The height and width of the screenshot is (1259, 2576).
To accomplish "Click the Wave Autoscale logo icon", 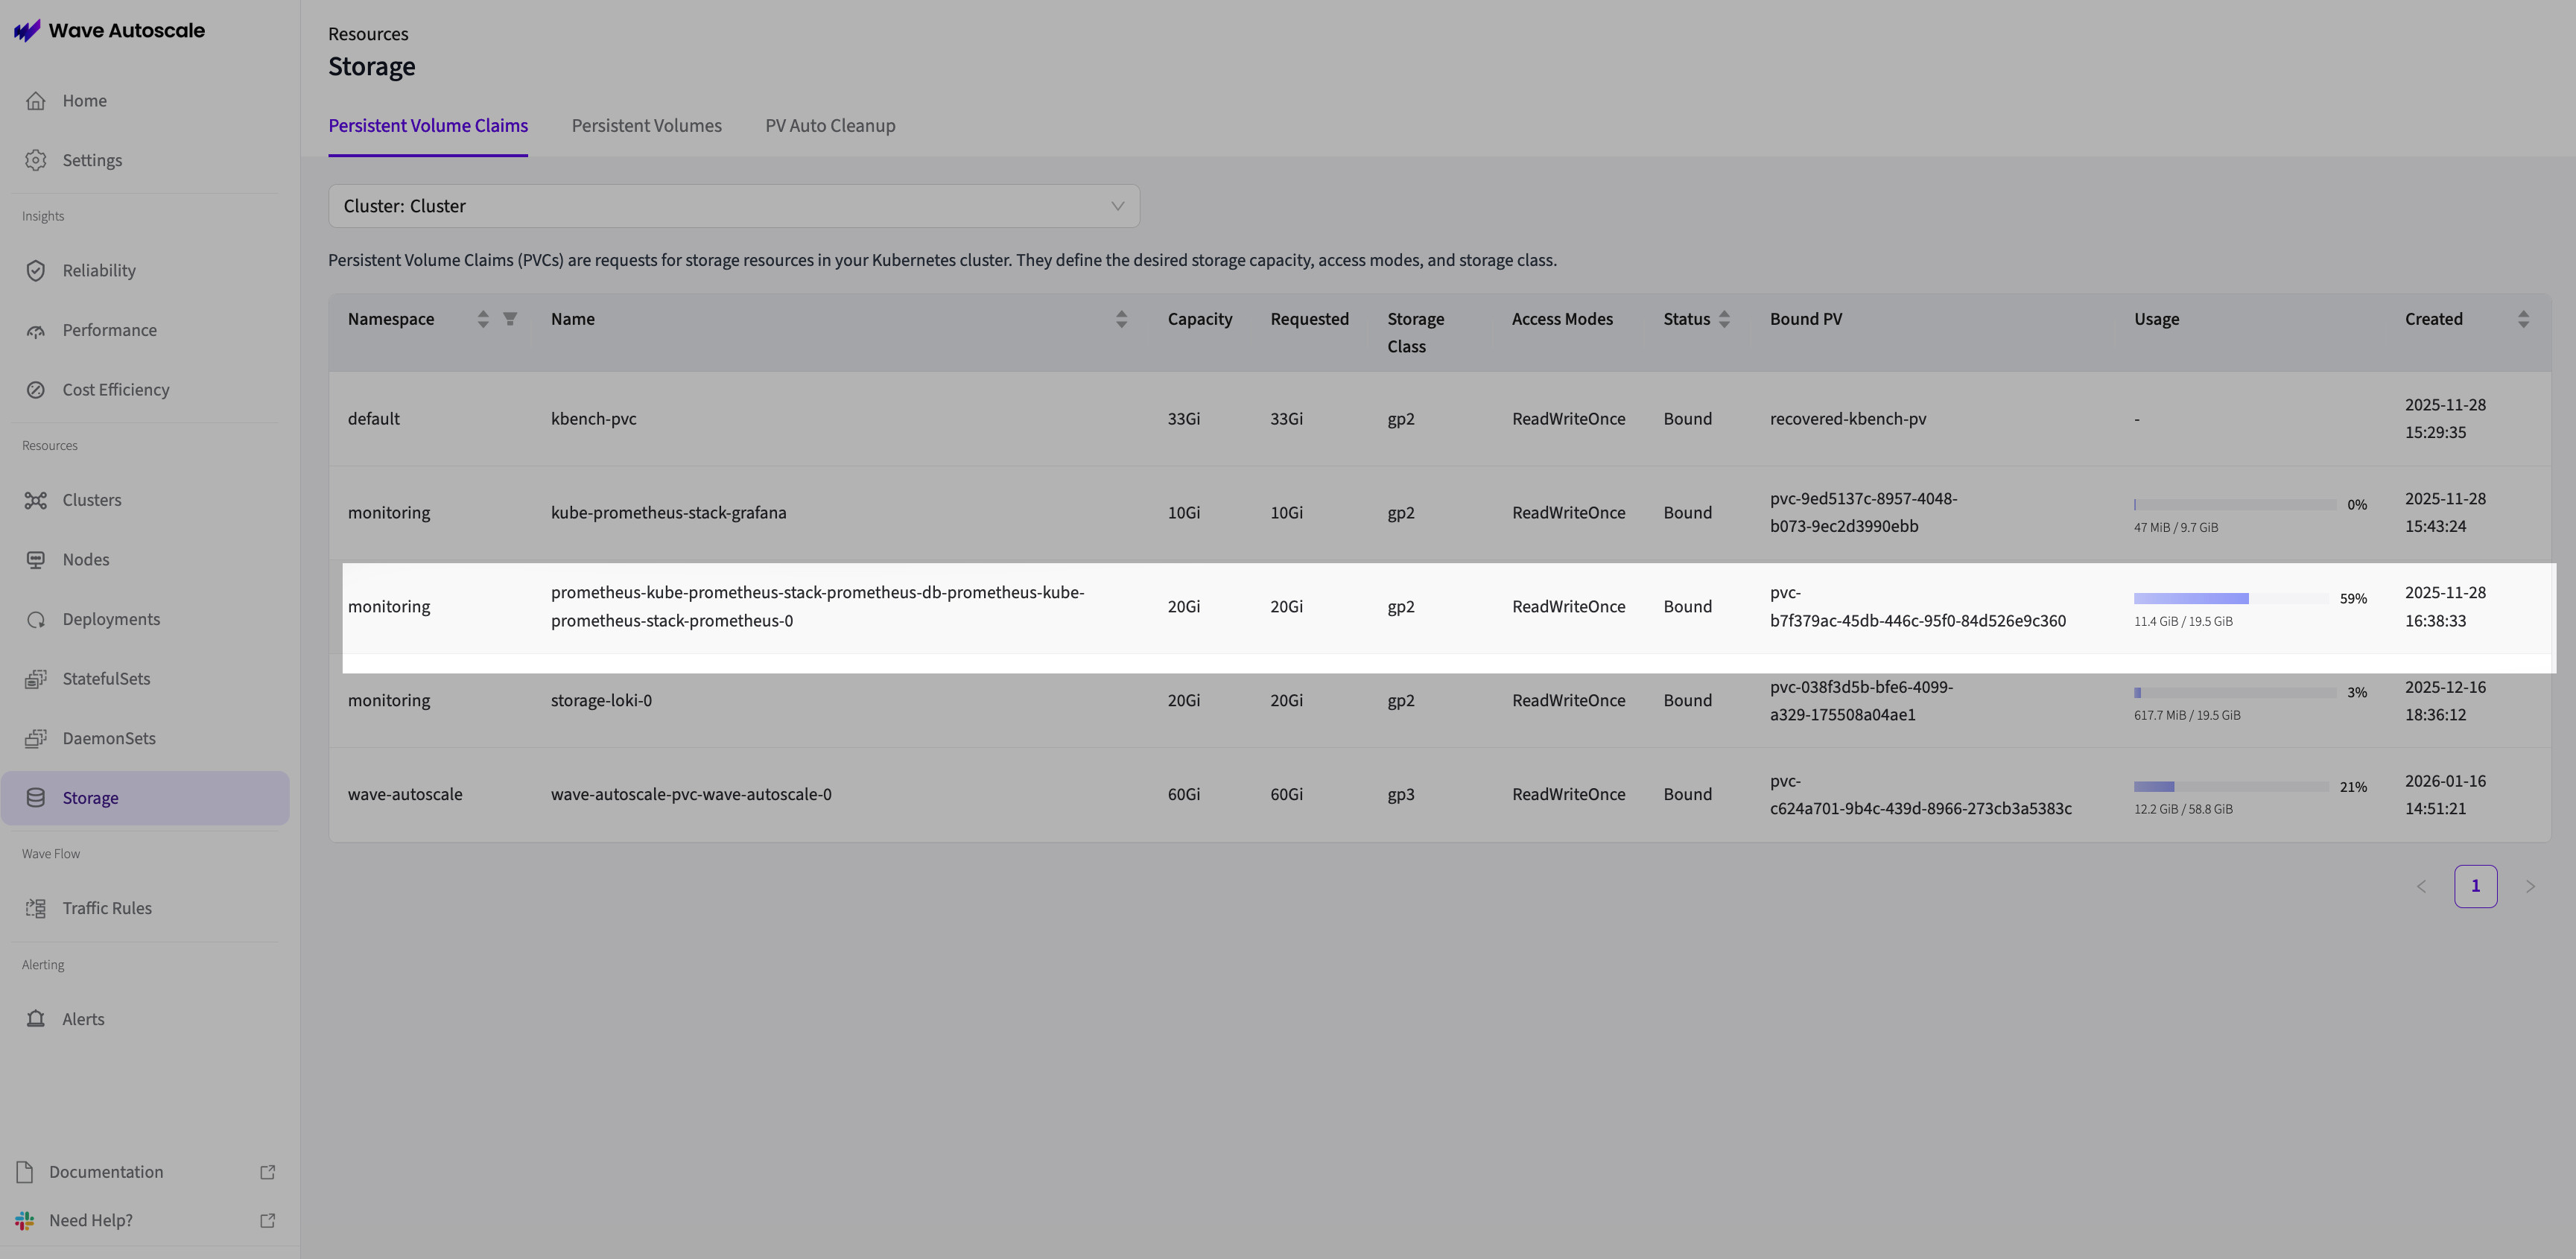I will 27,31.
